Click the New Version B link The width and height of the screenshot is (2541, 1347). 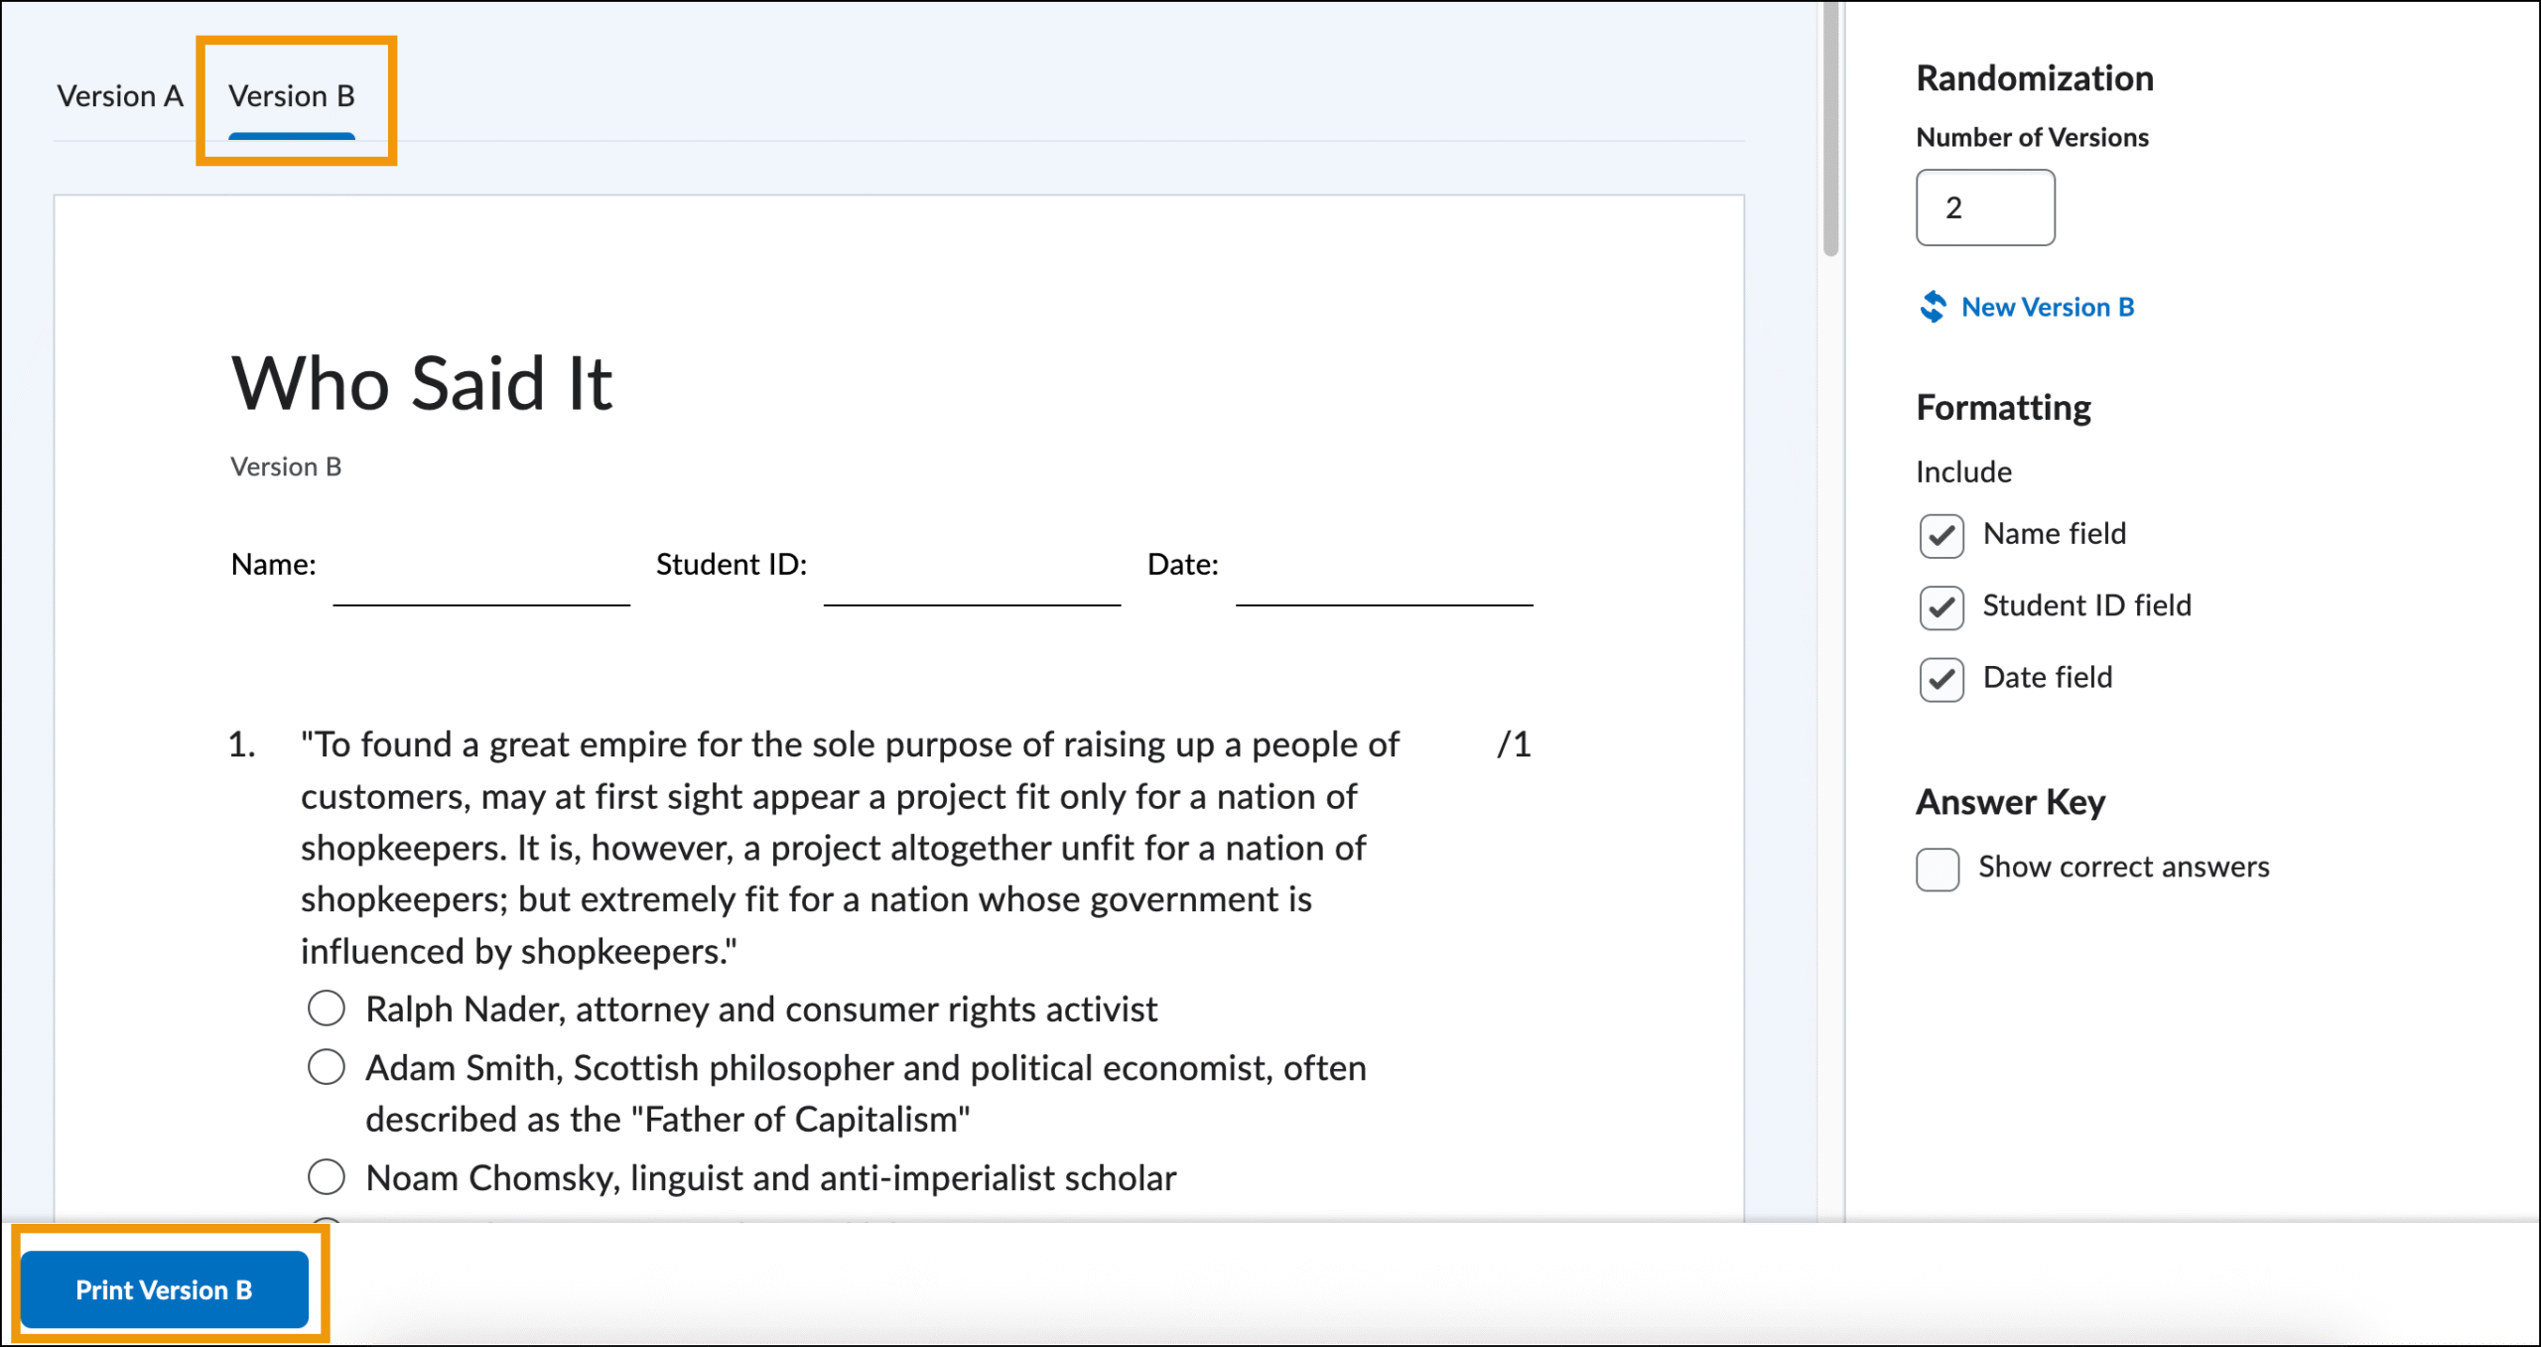[2047, 307]
